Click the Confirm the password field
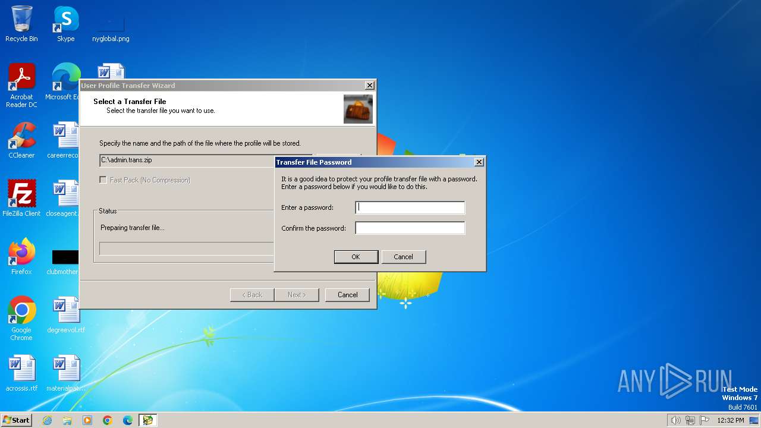The image size is (761, 428). 410,228
